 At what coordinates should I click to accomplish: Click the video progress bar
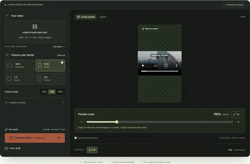[x=160, y=71]
